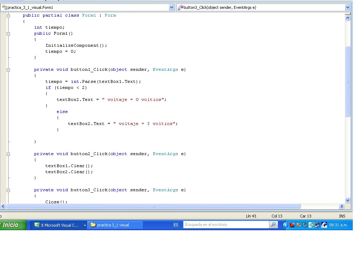
Task: Collapse the Form1() constructor region
Action: (8, 34)
